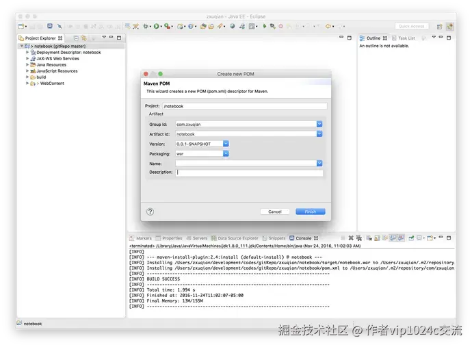Screen dimensions: 472x347
Task: Open the Packaging dropdown arrow
Action: [226, 153]
